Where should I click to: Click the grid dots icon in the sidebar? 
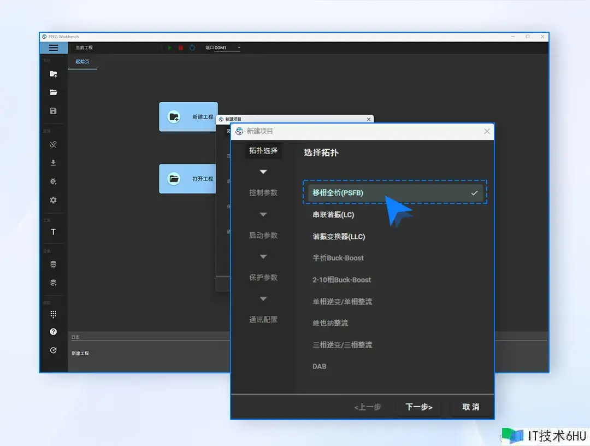(x=53, y=313)
